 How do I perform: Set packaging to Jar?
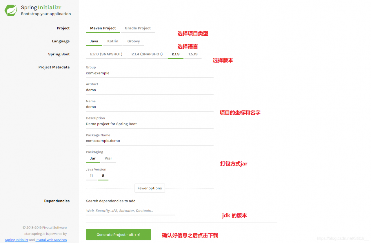(93, 158)
